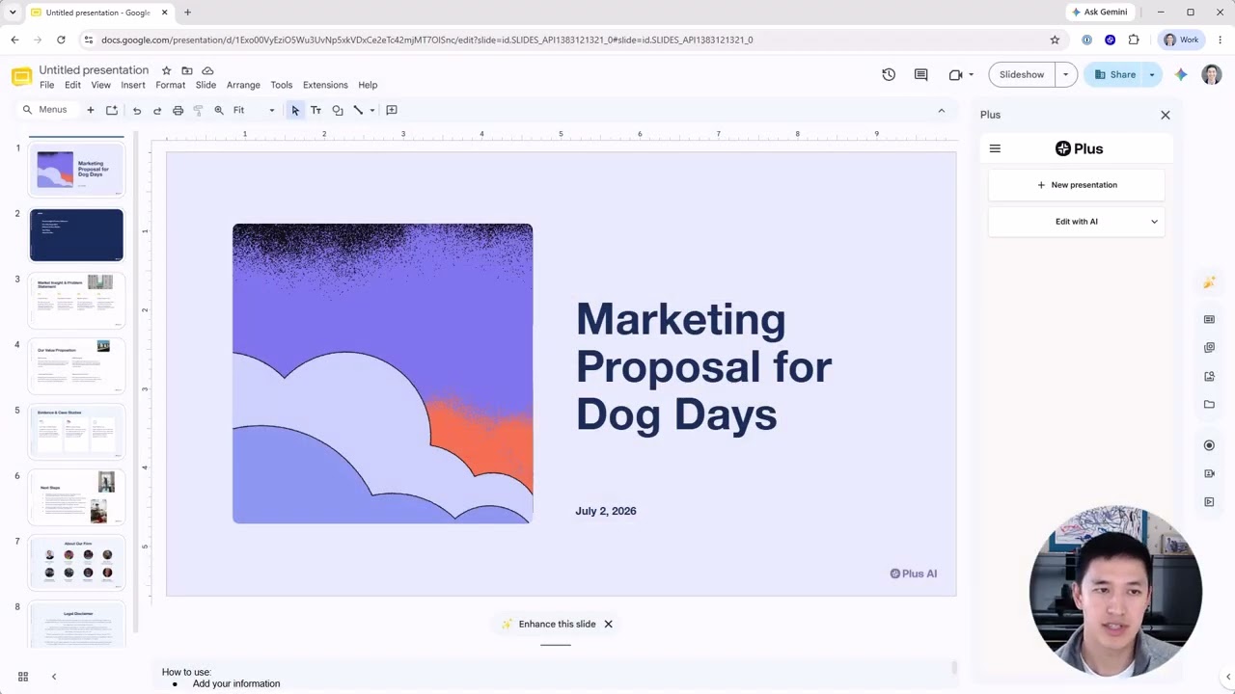The height and width of the screenshot is (694, 1235).
Task: Select slide 7 About Our Firm thumbnail
Action: [76, 562]
